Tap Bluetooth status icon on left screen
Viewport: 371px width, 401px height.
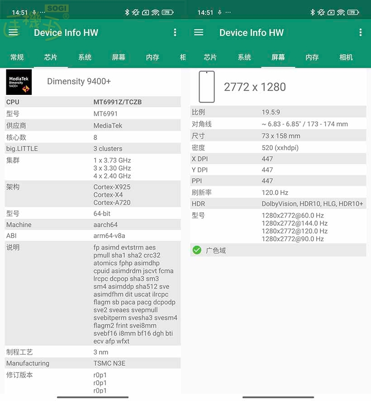click(127, 12)
